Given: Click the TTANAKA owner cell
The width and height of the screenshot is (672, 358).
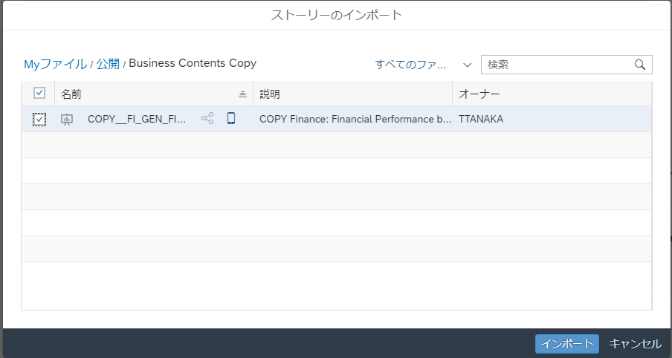Looking at the screenshot, I should pos(481,119).
